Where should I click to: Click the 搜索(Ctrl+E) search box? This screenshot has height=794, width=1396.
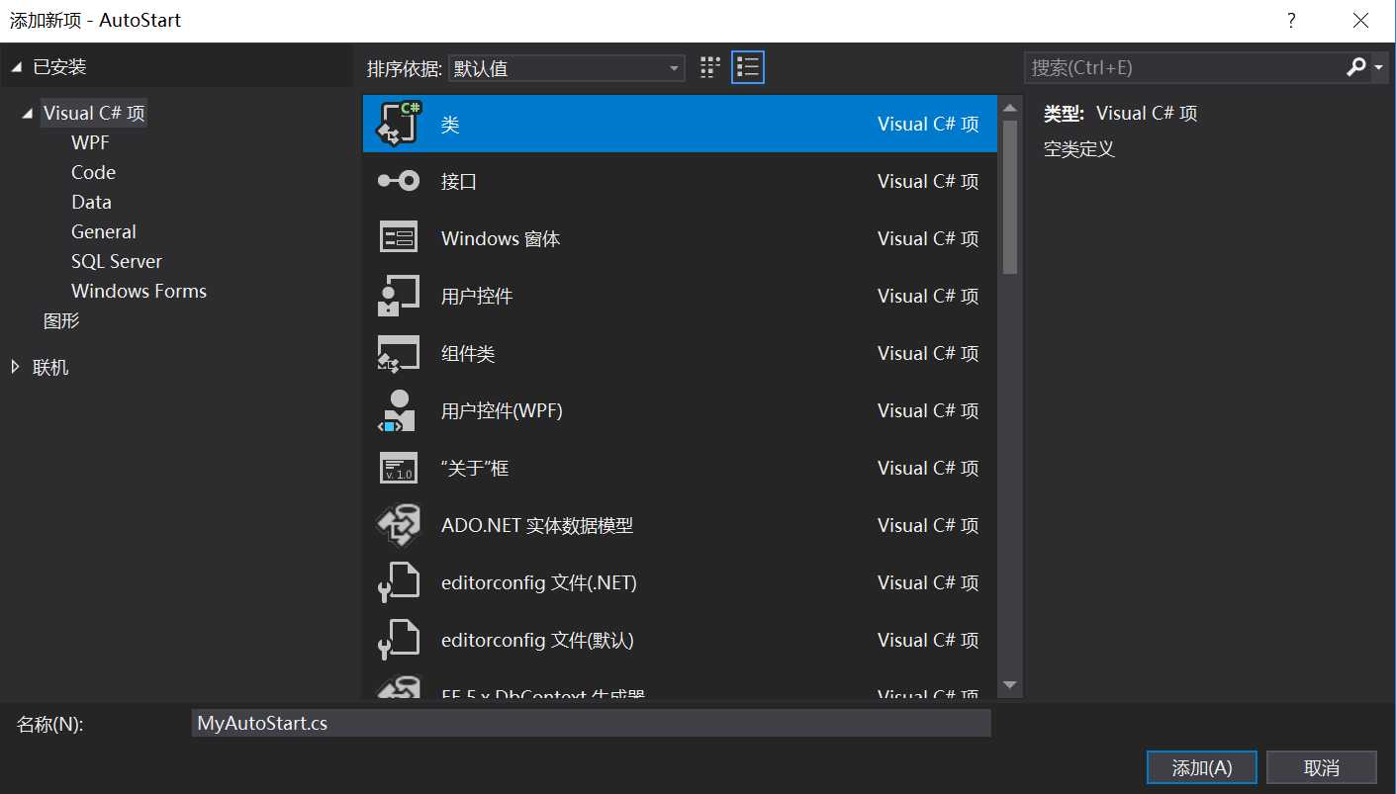(1184, 67)
